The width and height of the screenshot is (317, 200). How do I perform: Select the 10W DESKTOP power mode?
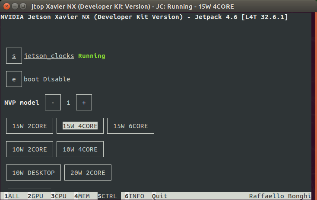[x=33, y=172]
